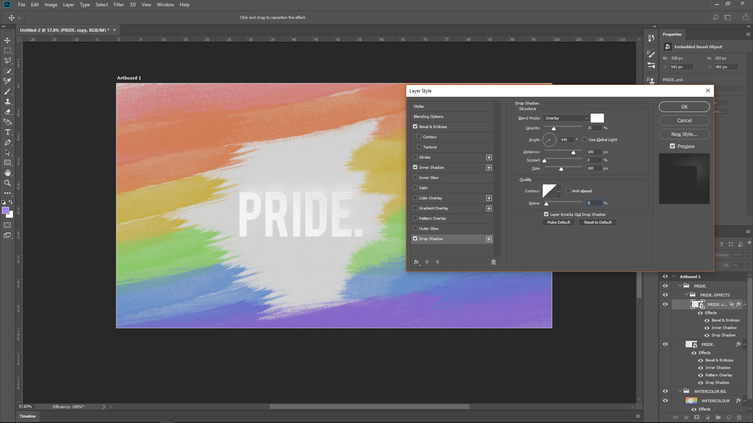Uncheck the Preview checkbox
Image resolution: width=753 pixels, height=423 pixels.
click(x=673, y=146)
